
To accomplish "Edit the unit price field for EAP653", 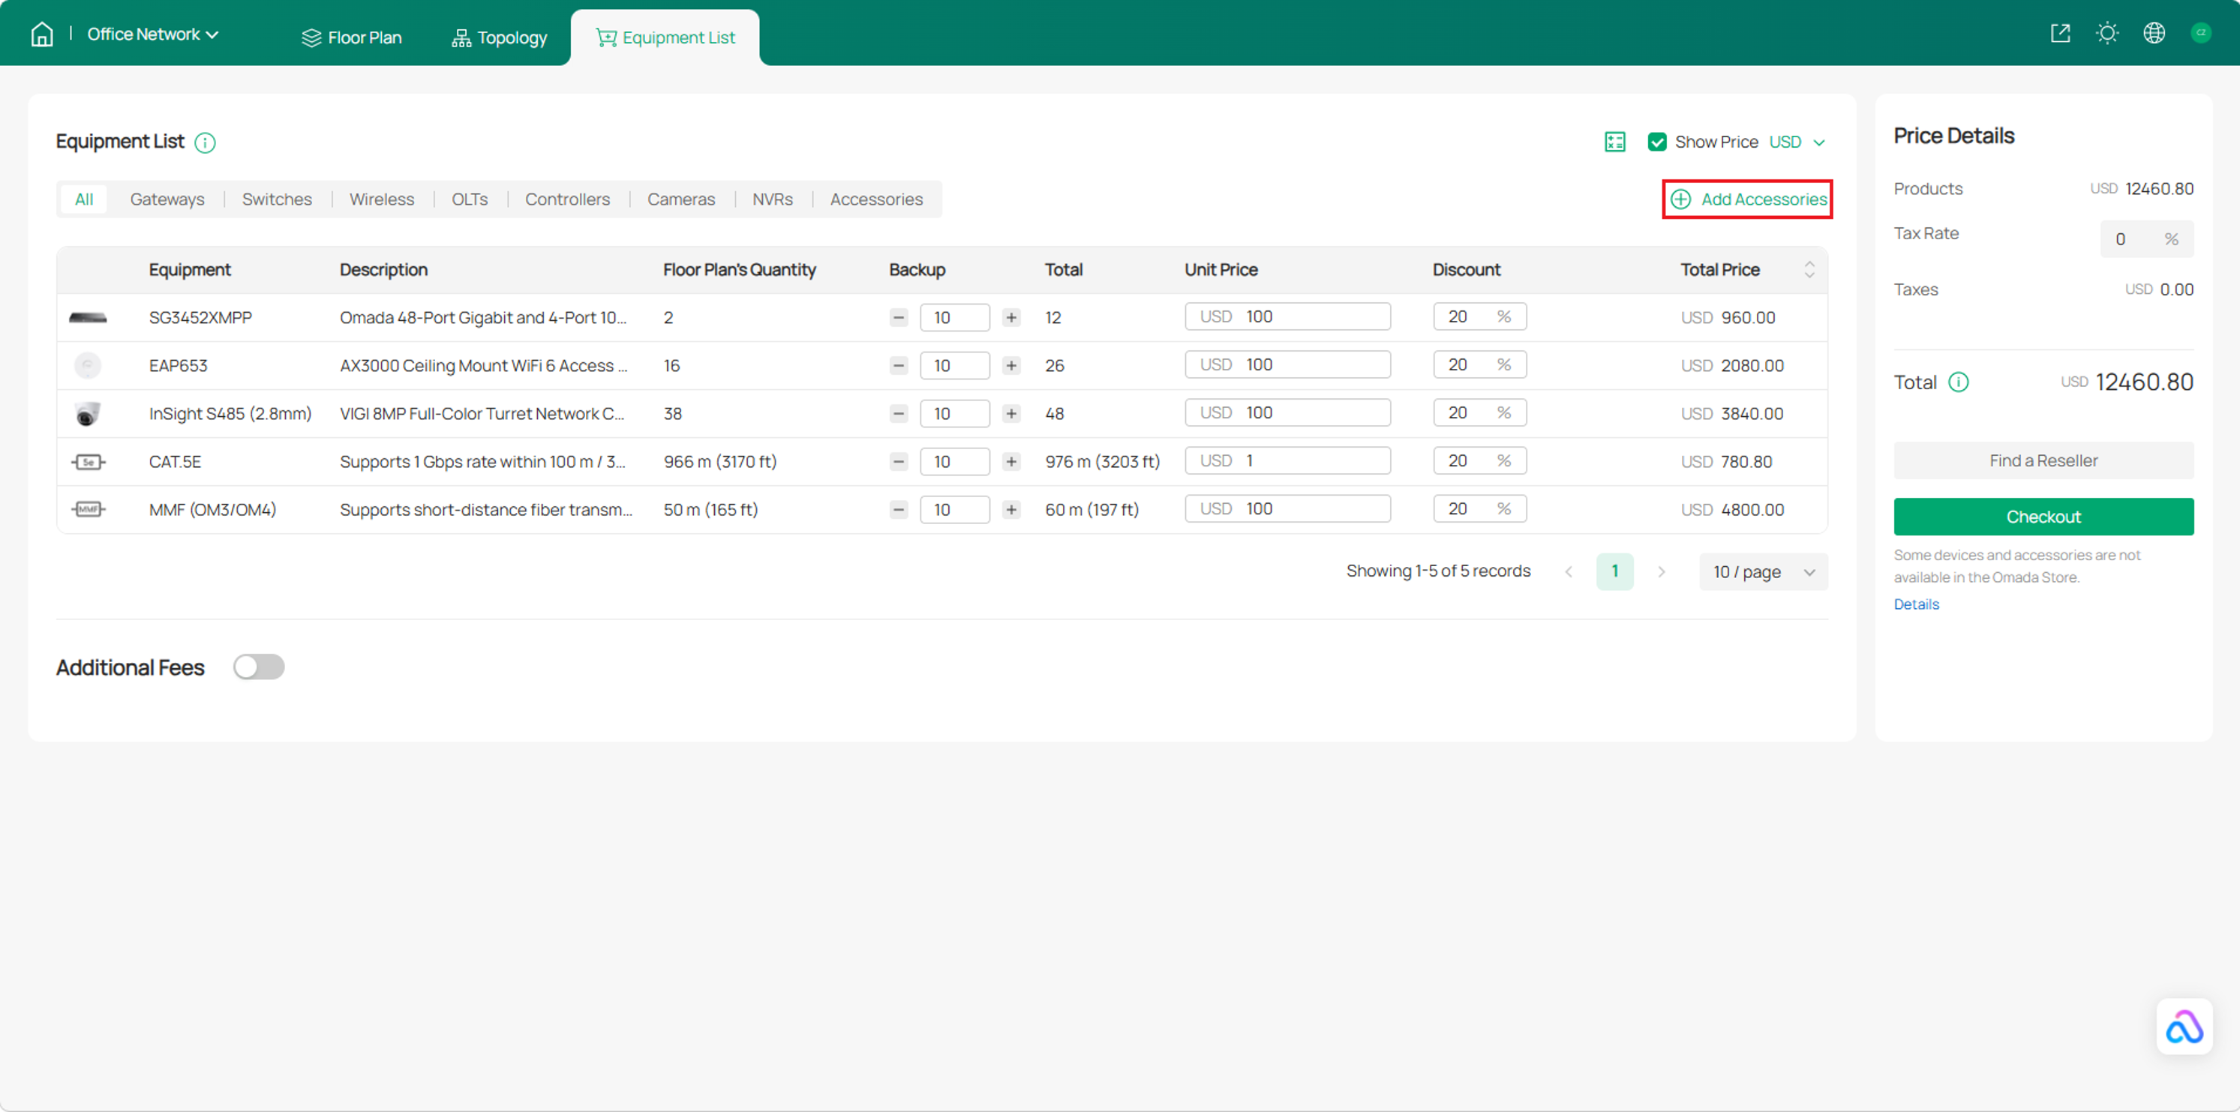I will point(1287,365).
